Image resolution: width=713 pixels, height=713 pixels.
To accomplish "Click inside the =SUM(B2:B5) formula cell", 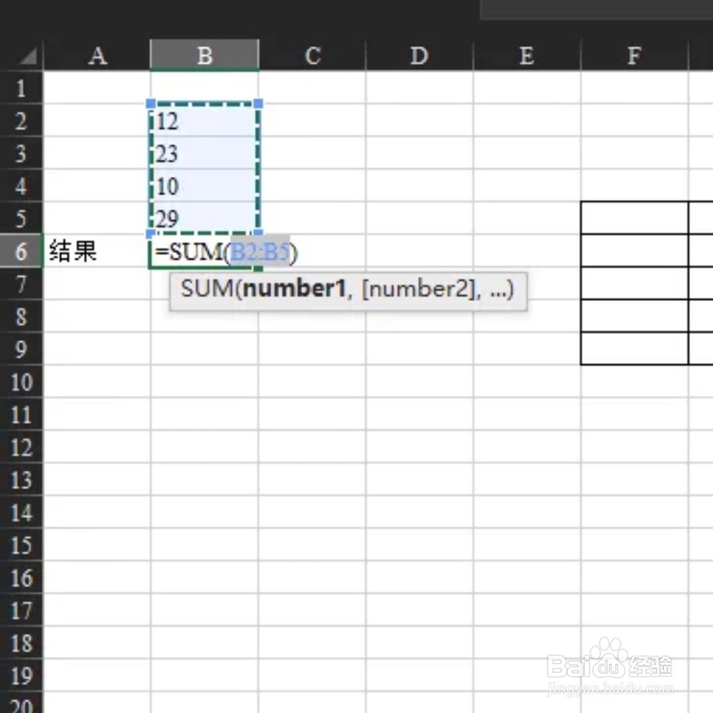I will point(204,252).
